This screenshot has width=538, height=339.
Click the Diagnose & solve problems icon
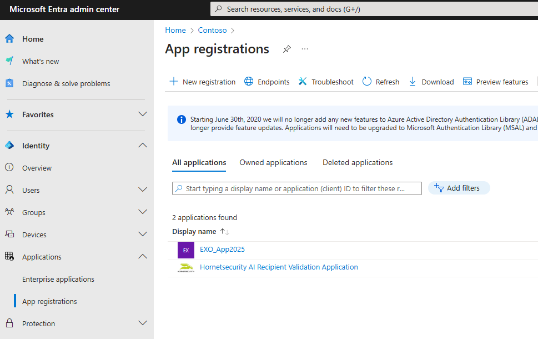(9, 83)
